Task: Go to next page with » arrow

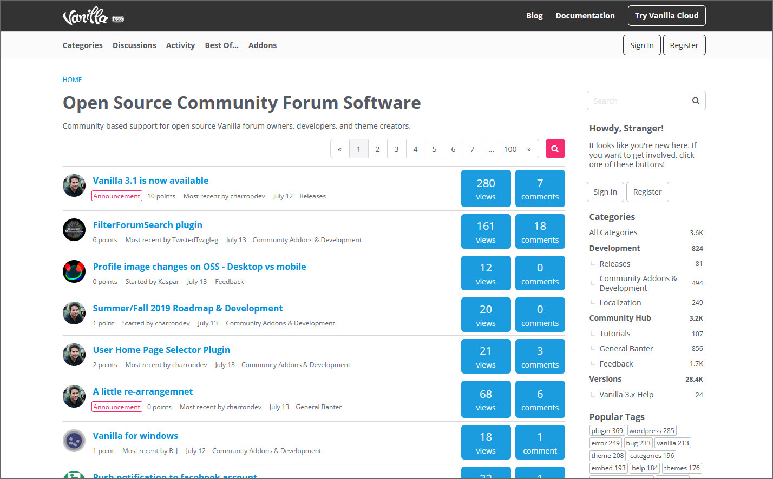Action: pos(529,149)
